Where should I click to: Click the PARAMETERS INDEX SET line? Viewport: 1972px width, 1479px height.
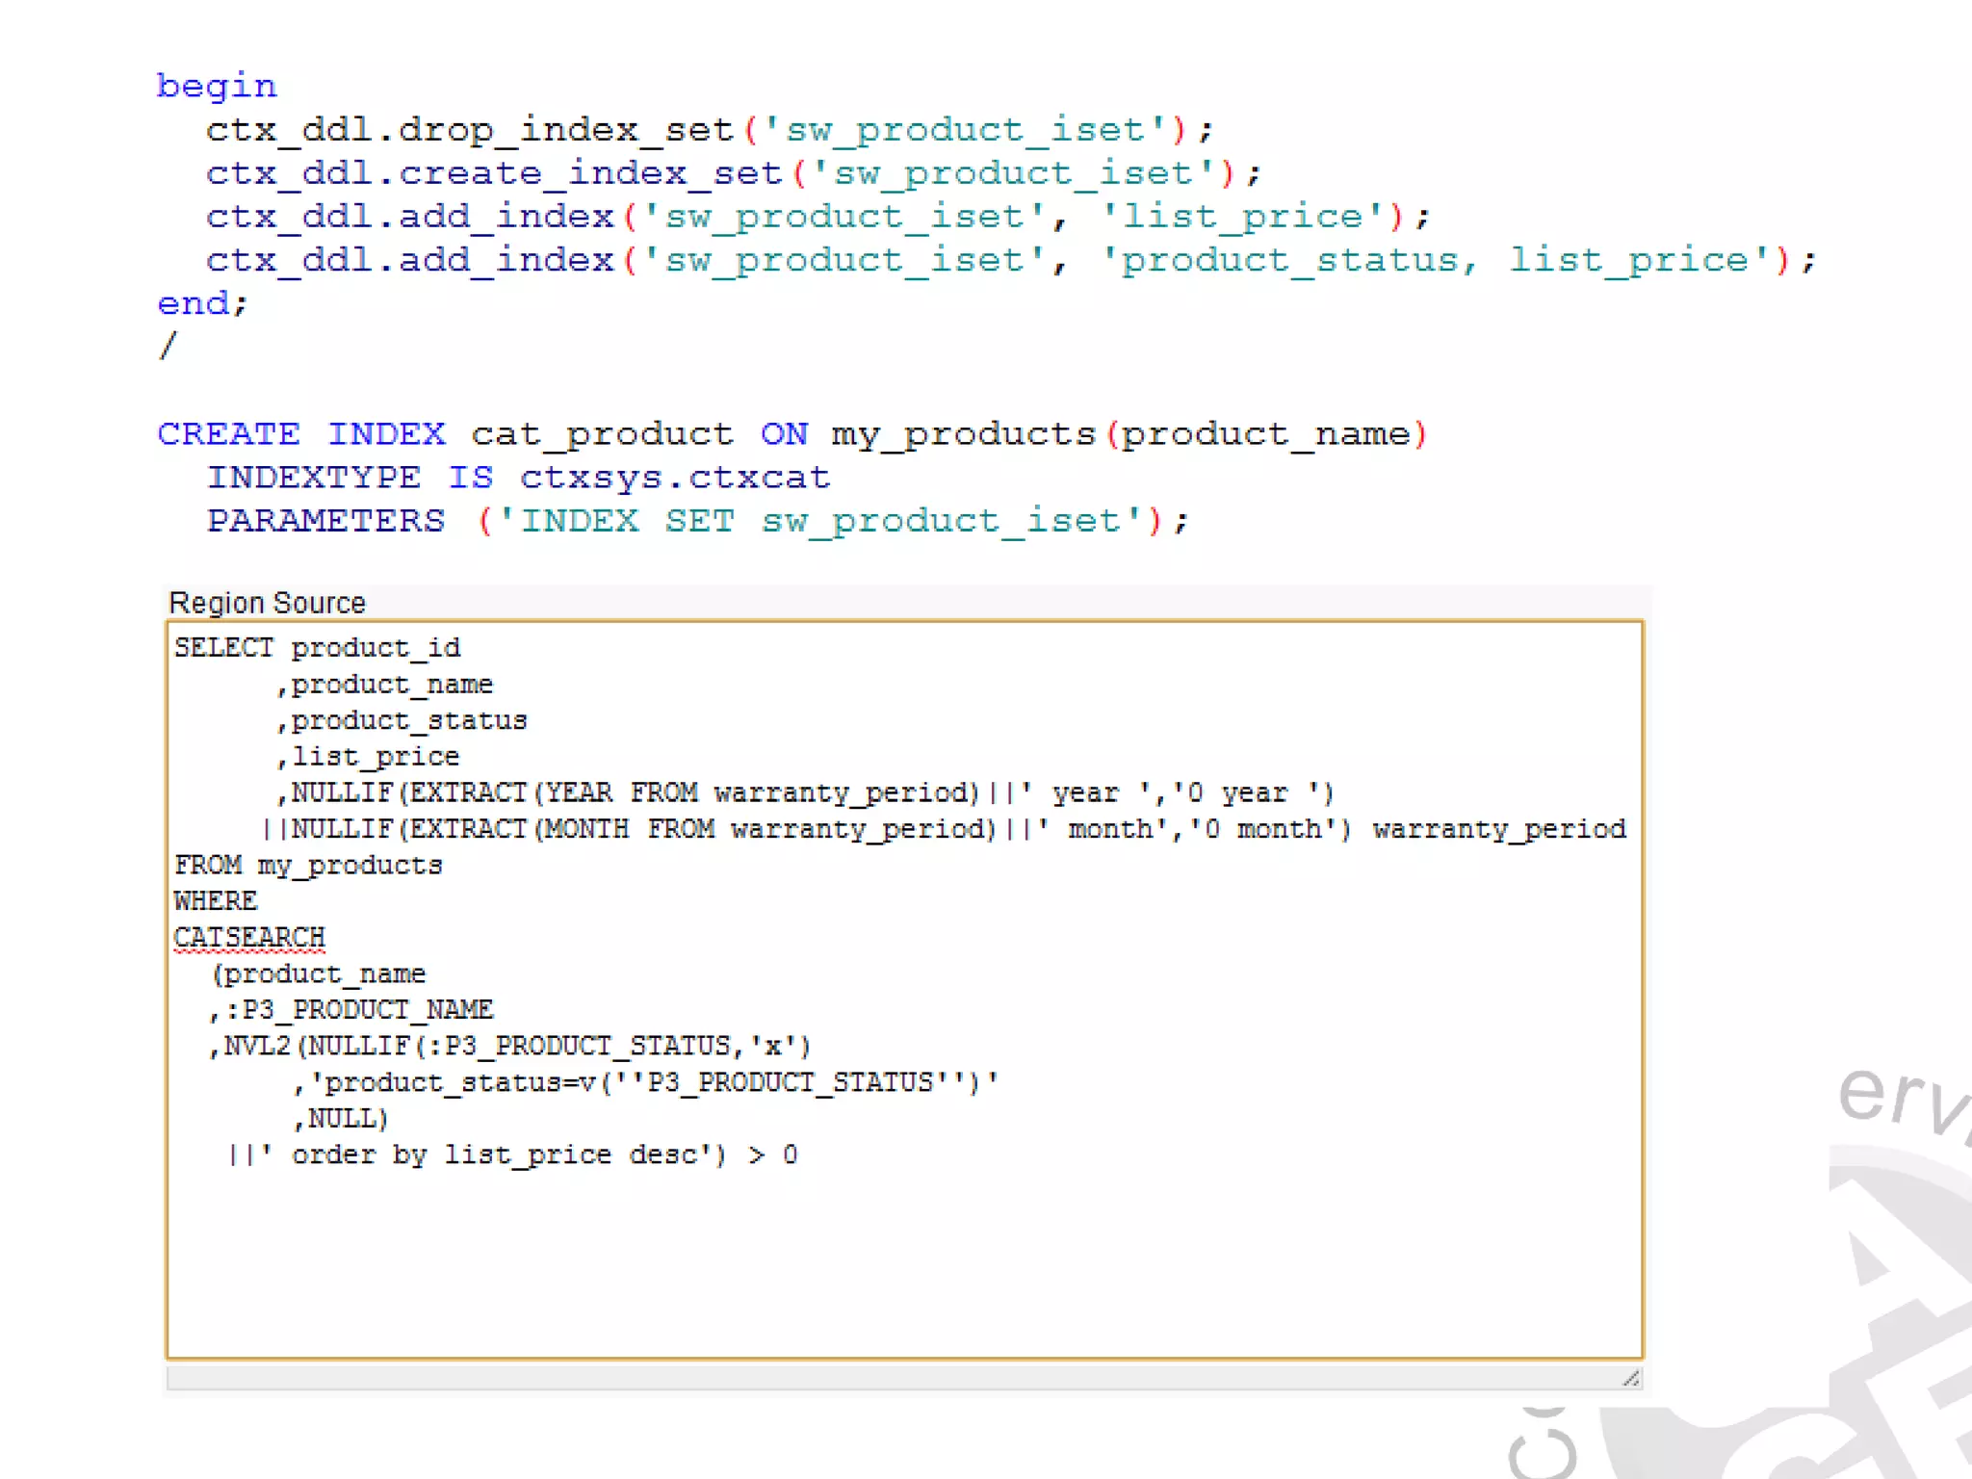697,521
